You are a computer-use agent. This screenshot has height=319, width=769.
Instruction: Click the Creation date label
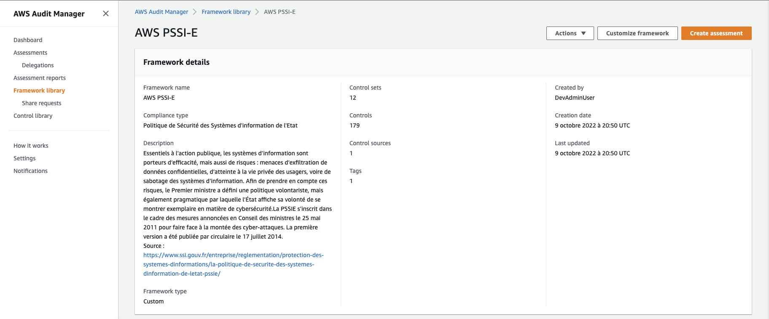573,115
